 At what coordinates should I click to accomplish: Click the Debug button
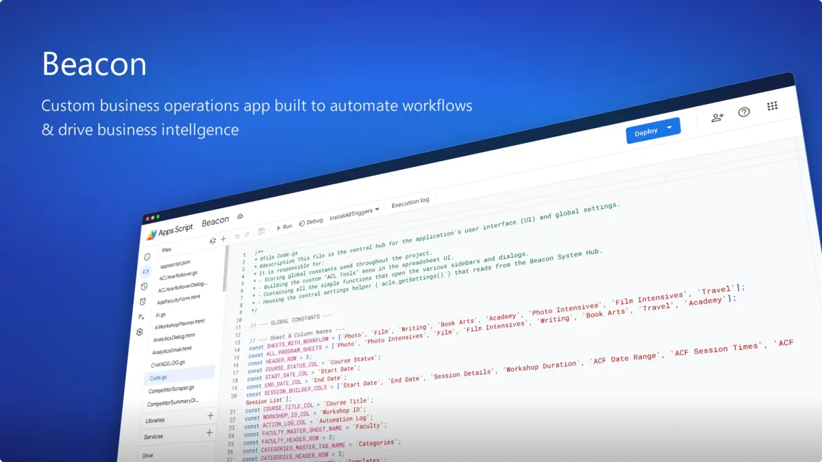tap(310, 222)
